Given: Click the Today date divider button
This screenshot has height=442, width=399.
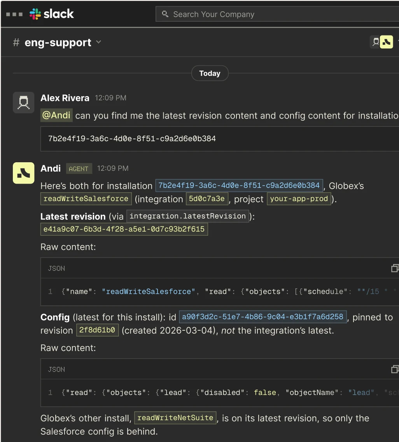Looking at the screenshot, I should tap(210, 73).
